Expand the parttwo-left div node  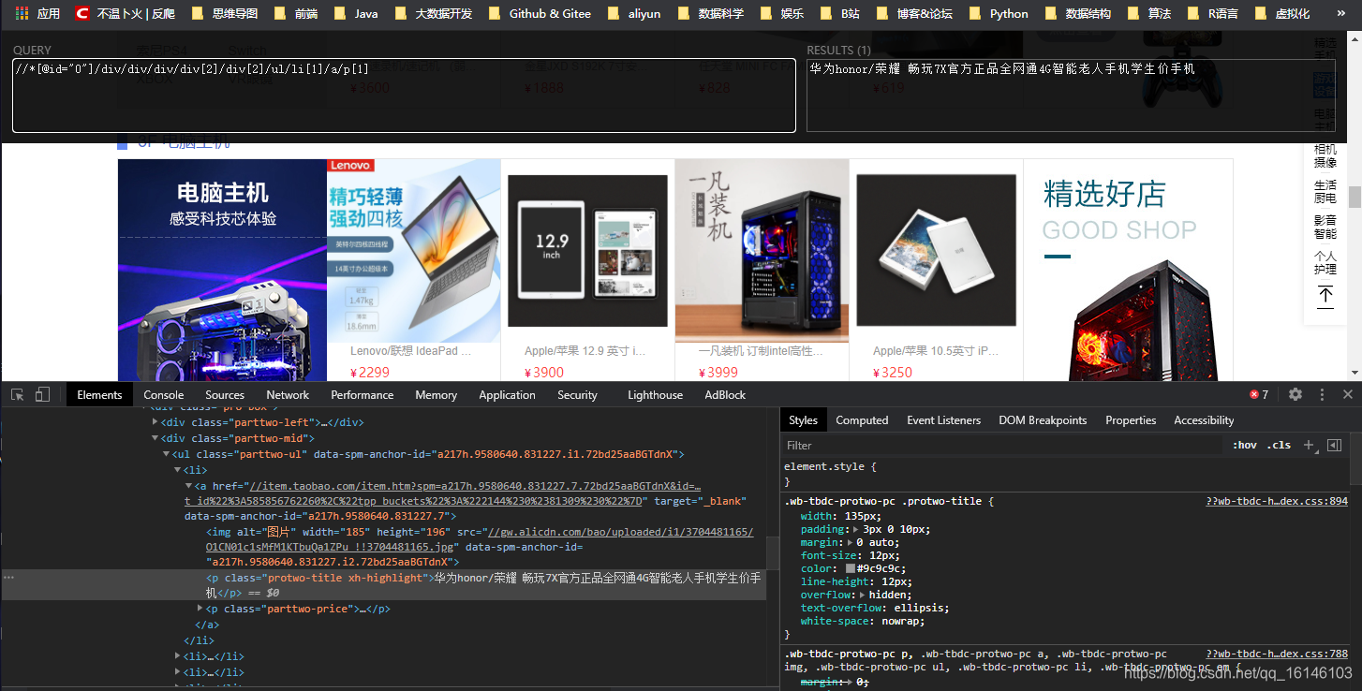point(155,422)
